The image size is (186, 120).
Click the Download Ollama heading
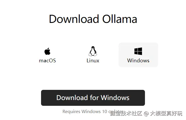click(93, 19)
